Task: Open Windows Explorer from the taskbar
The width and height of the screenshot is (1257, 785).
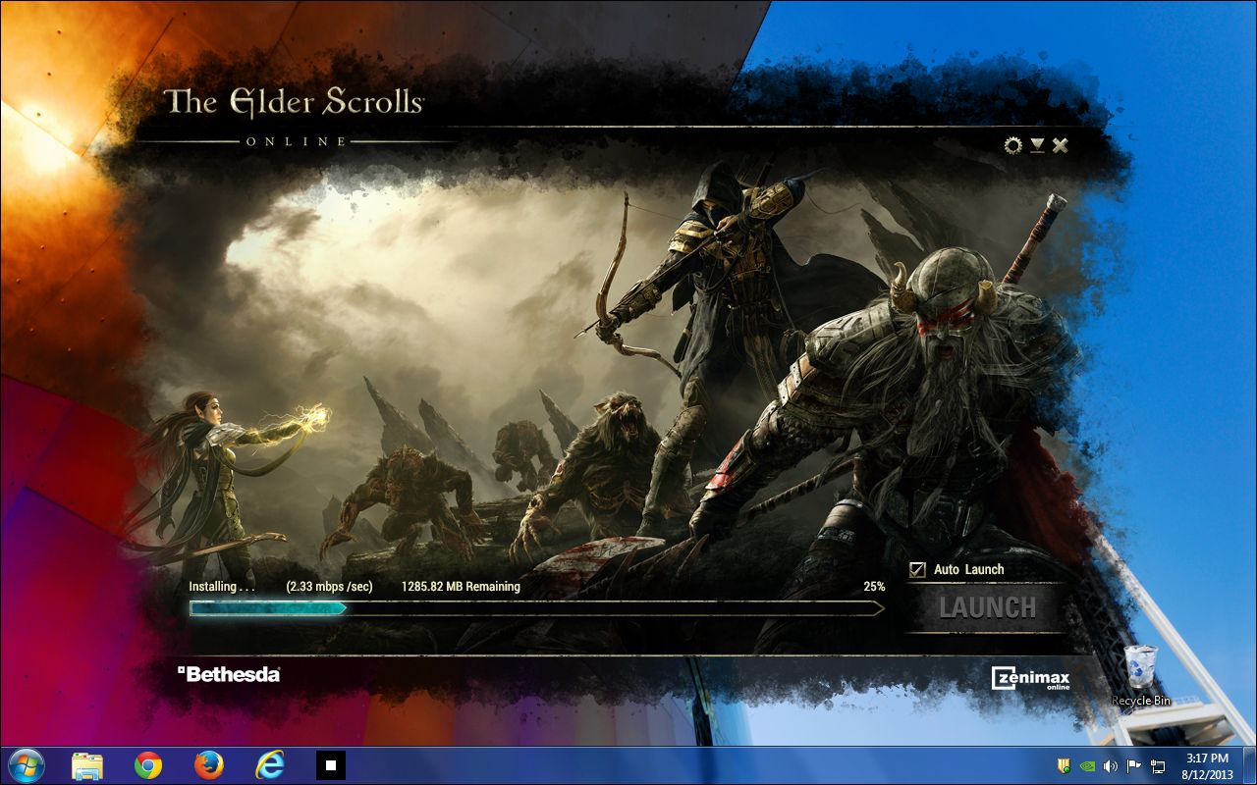Action: click(x=87, y=765)
